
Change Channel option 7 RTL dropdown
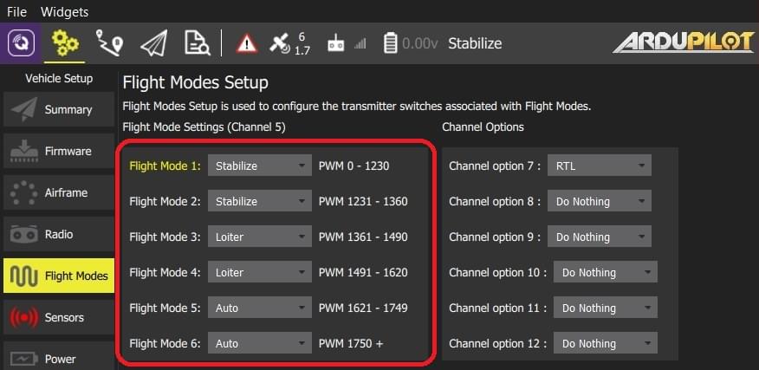click(x=599, y=166)
